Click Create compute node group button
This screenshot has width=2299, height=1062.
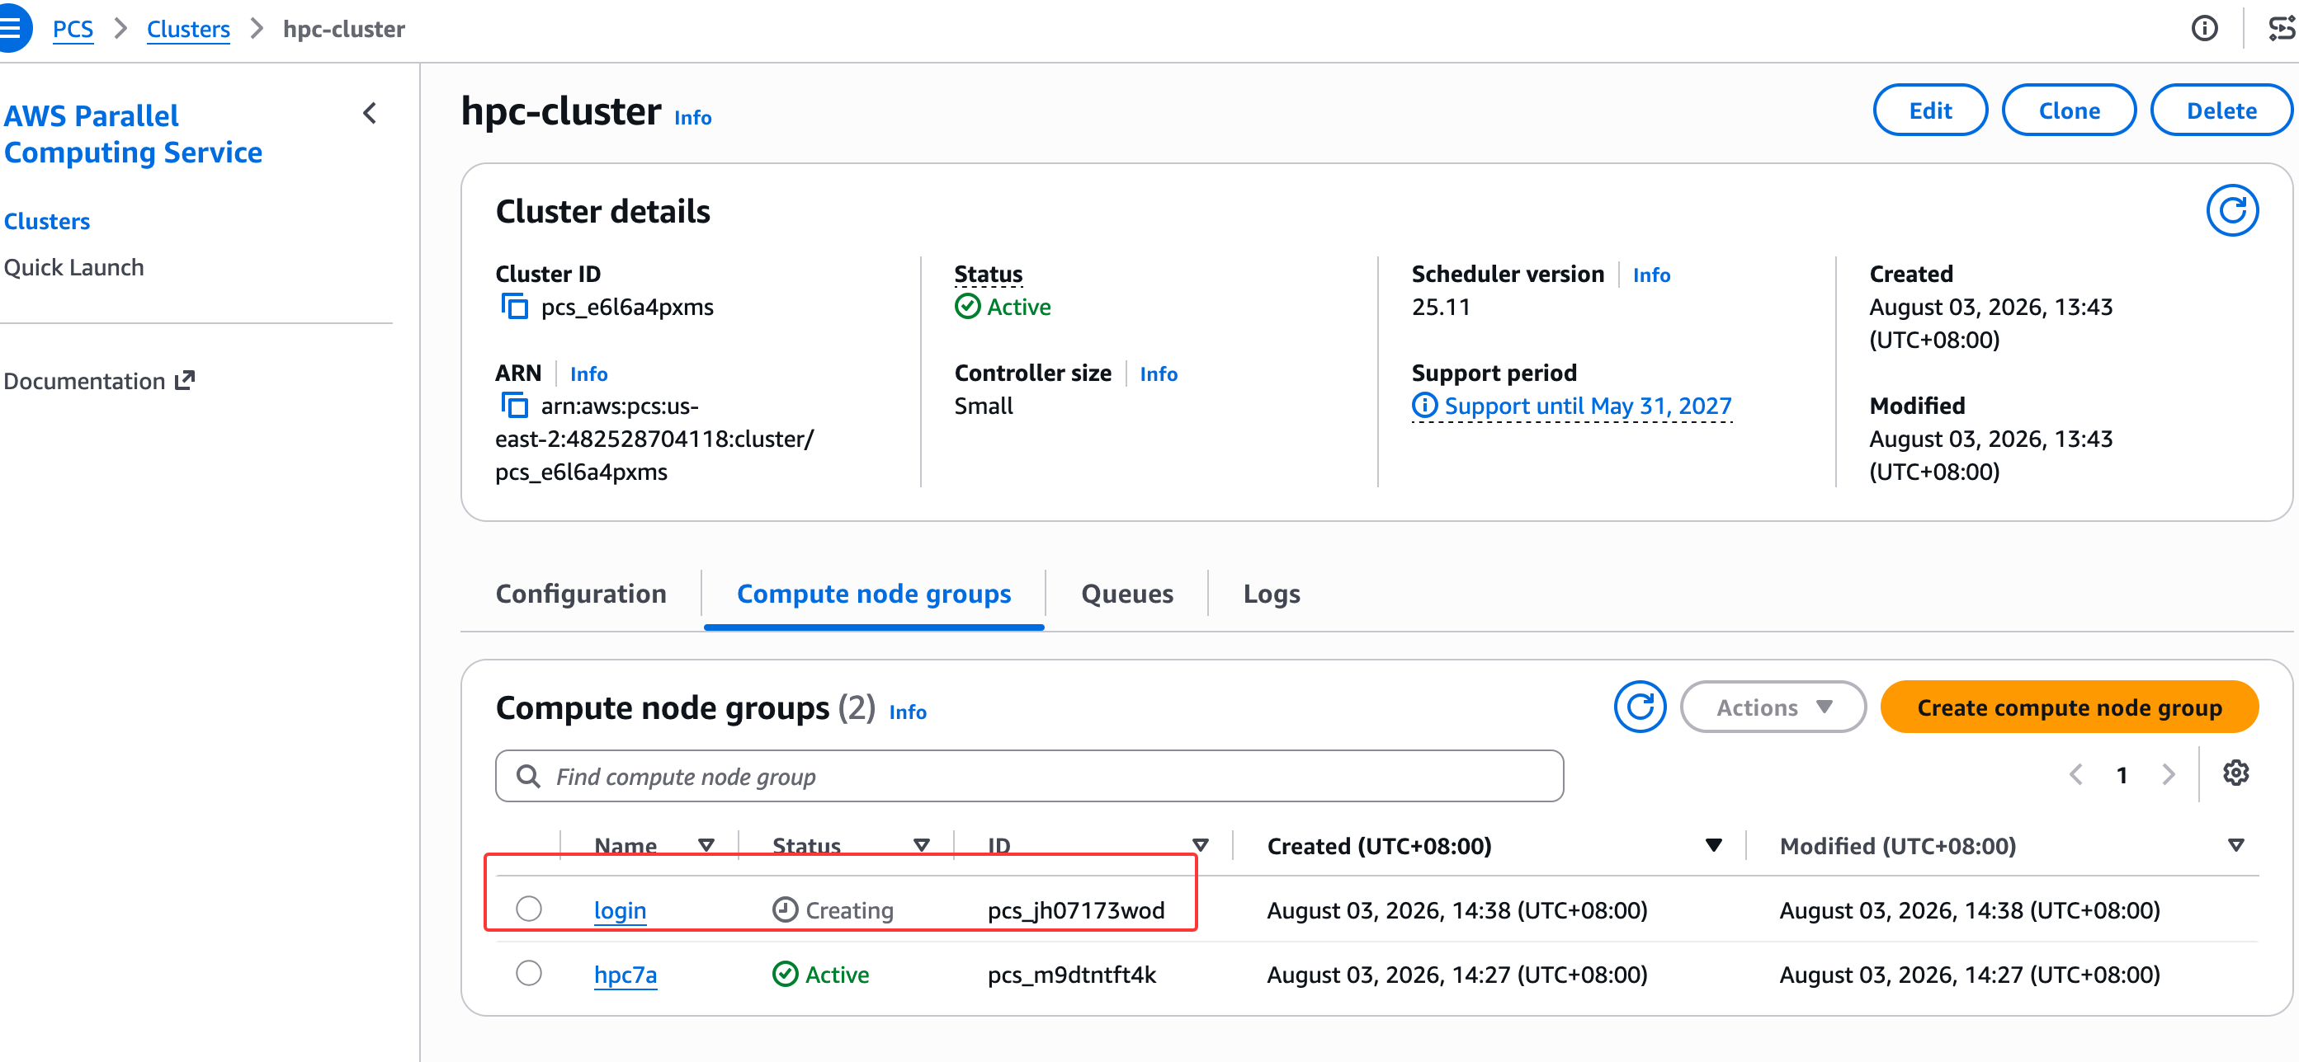2069,707
